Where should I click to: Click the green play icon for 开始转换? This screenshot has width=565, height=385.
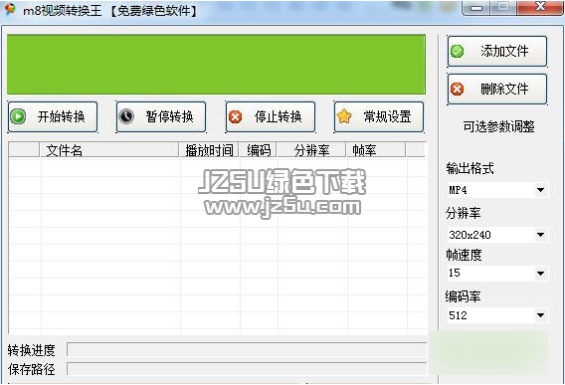[18, 116]
